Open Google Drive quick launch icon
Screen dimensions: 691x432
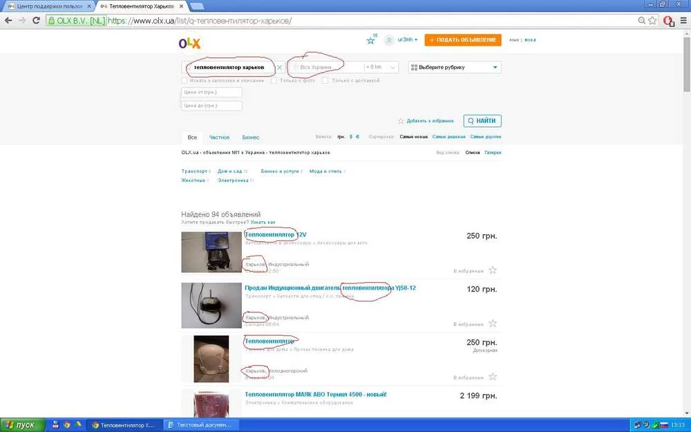coord(79,425)
